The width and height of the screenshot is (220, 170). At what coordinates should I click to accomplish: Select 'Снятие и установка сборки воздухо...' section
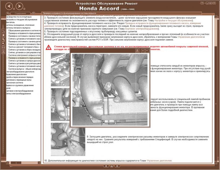[x=24, y=50]
